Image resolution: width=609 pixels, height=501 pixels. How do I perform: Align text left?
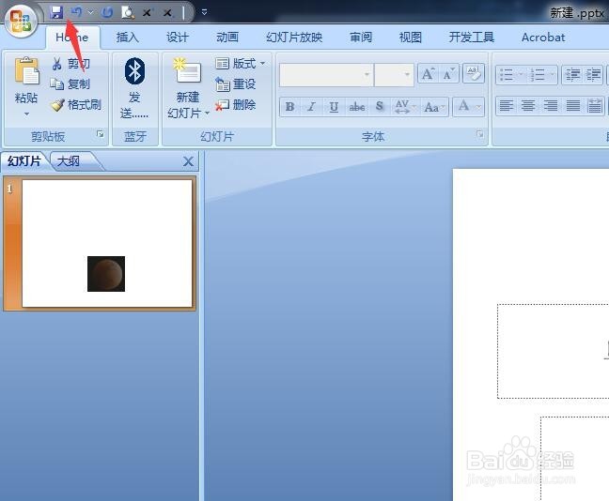506,105
